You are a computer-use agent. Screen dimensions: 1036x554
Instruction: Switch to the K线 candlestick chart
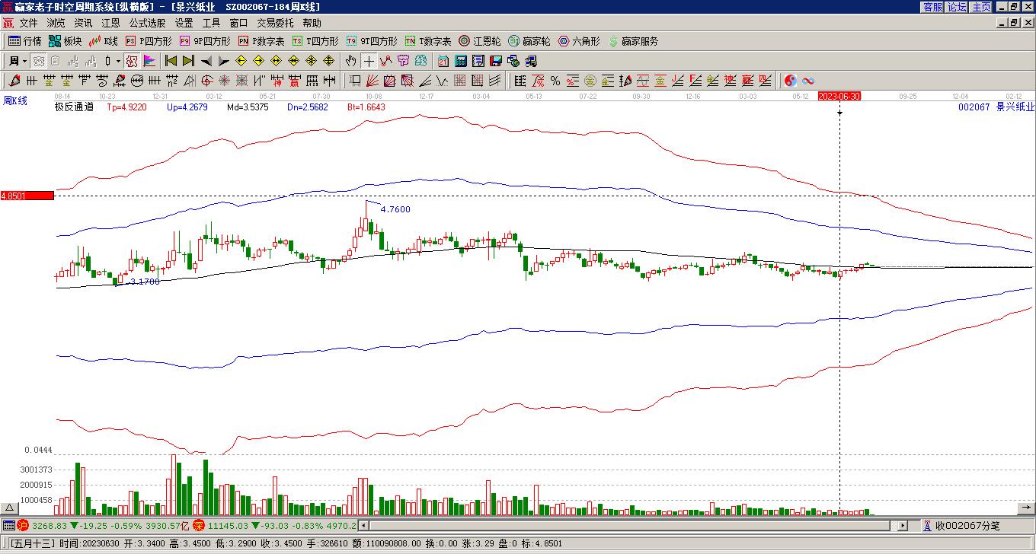click(104, 41)
